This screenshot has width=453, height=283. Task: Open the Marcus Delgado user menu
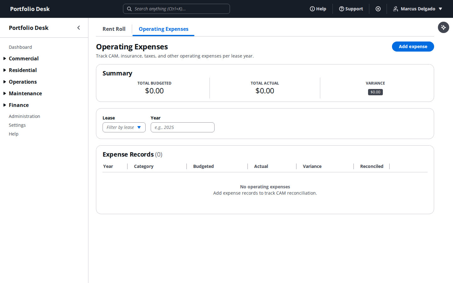click(x=418, y=9)
